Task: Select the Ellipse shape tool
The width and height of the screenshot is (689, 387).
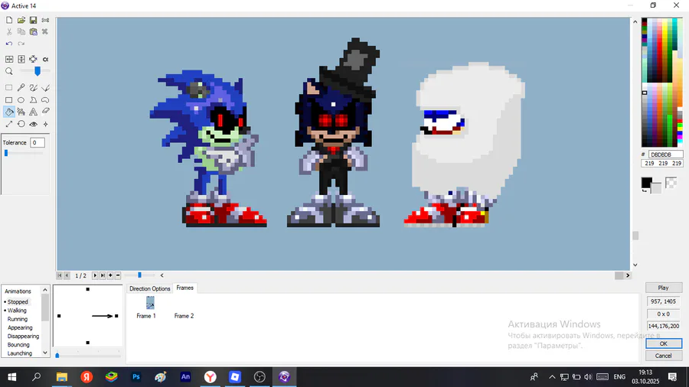Action: [21, 100]
